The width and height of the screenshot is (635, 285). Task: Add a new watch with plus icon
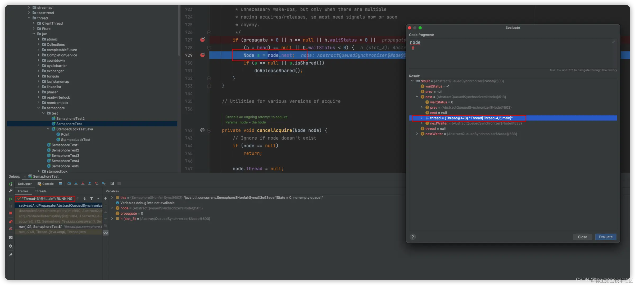[x=106, y=198]
